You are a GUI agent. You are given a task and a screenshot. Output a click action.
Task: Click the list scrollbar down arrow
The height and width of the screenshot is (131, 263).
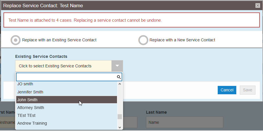pyautogui.click(x=120, y=127)
